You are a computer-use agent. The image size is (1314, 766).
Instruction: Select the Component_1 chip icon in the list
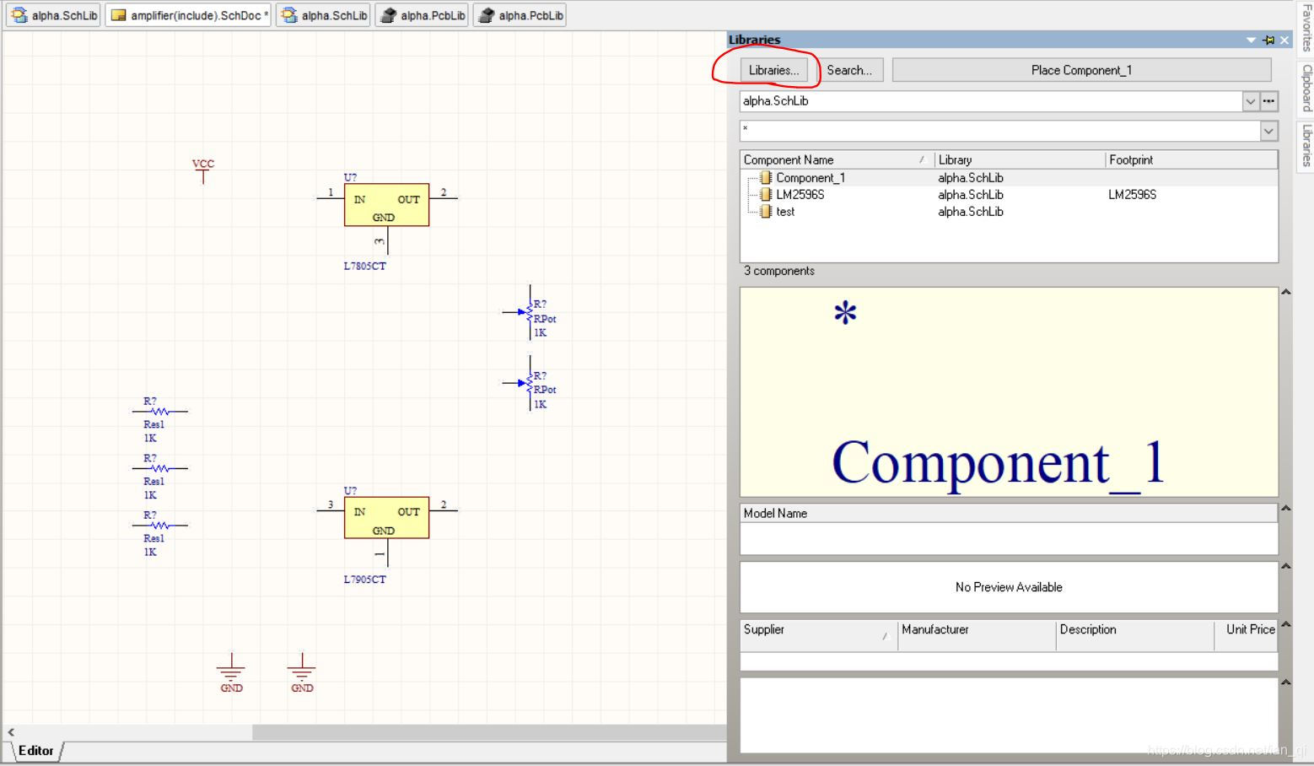coord(766,178)
